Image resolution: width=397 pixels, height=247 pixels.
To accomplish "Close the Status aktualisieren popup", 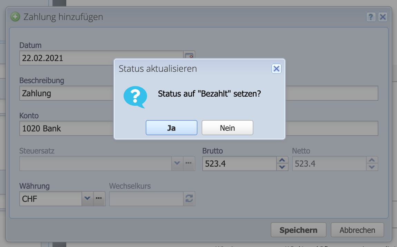I will coord(276,69).
